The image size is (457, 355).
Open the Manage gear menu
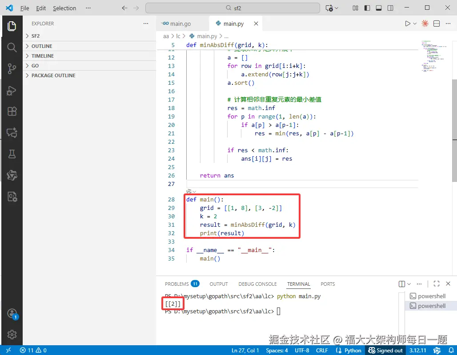tap(12, 335)
